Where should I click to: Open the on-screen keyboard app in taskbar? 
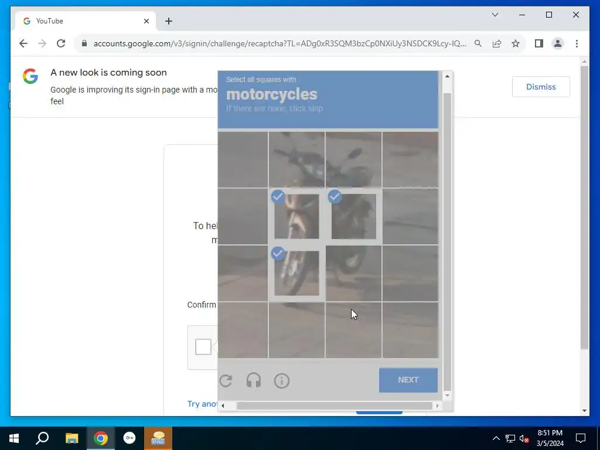158,438
